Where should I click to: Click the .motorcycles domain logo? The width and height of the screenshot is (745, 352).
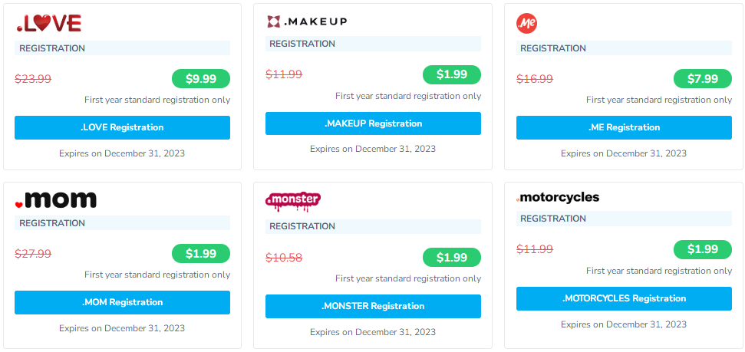pos(558,197)
